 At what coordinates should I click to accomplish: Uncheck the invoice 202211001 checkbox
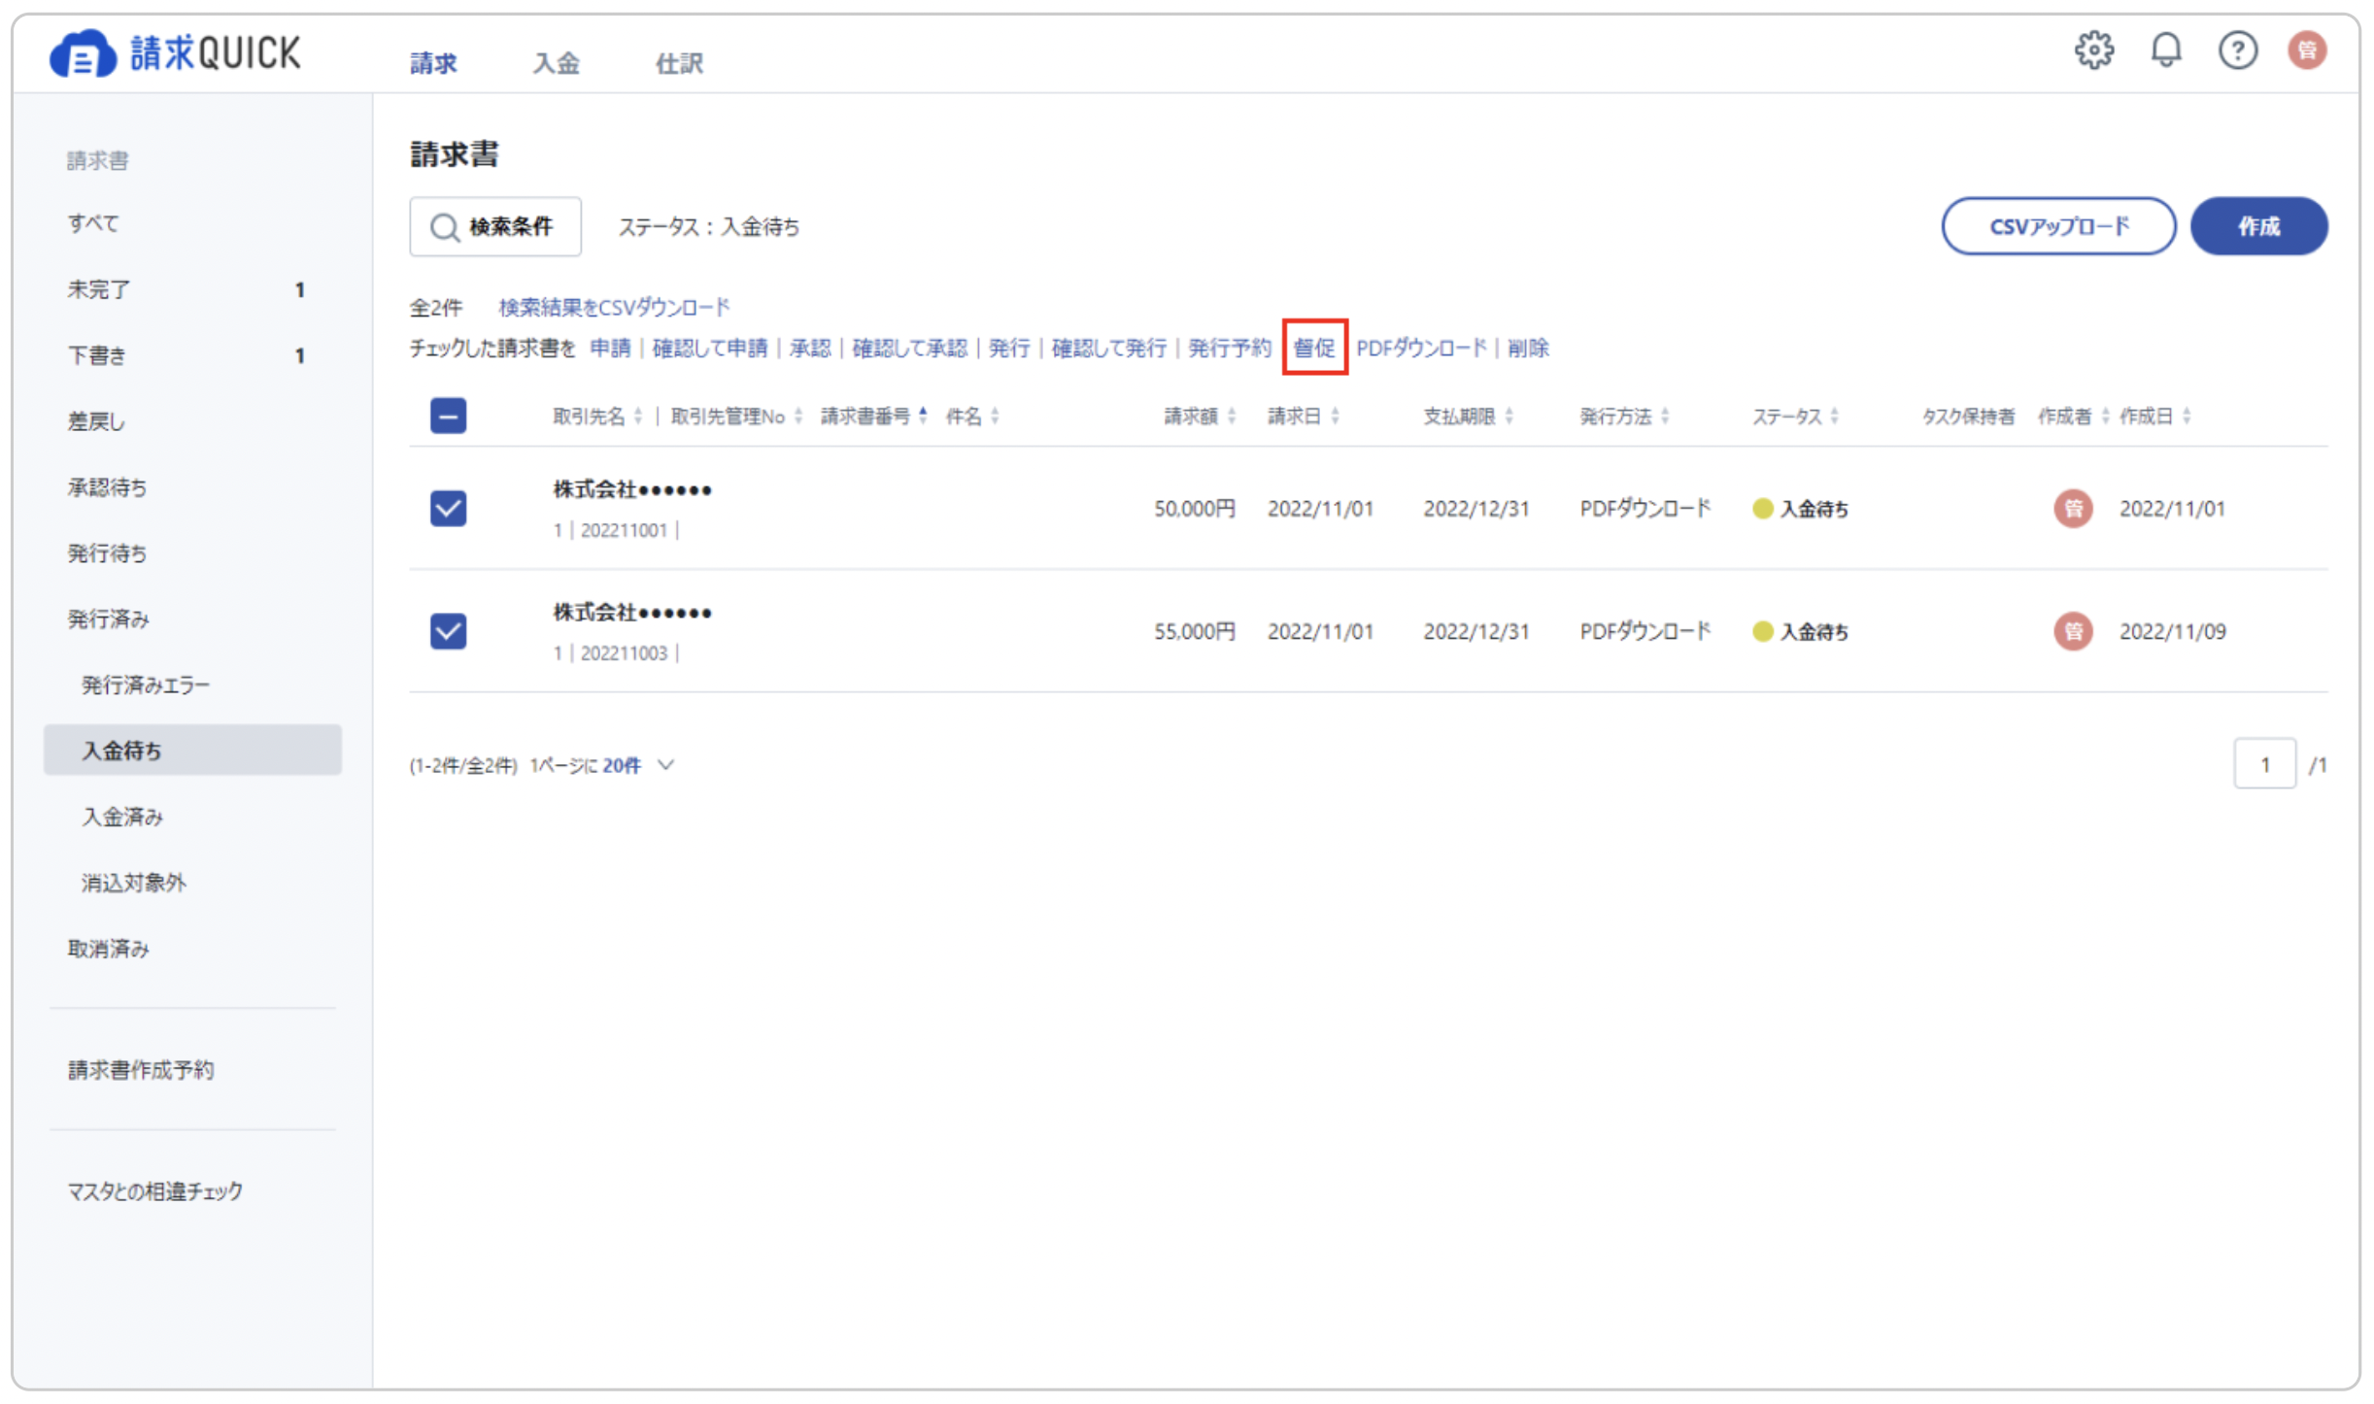click(x=448, y=508)
